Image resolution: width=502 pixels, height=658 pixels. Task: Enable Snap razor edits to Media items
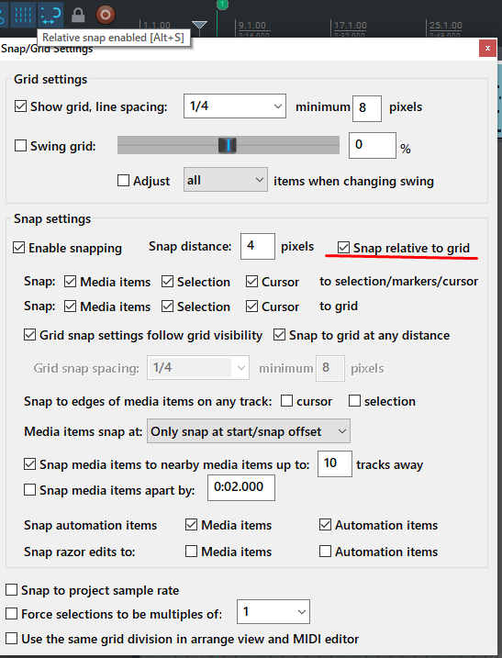point(192,551)
